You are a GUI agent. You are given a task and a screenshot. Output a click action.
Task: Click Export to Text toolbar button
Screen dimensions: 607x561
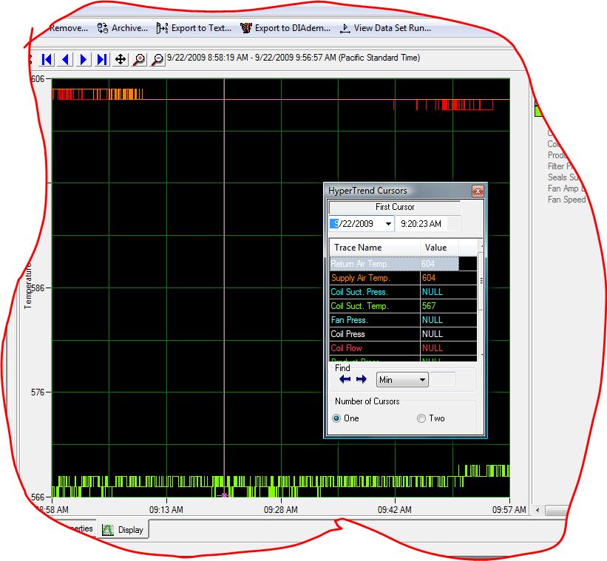[x=194, y=28]
